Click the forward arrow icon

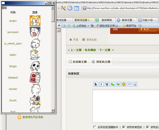point(69,25)
